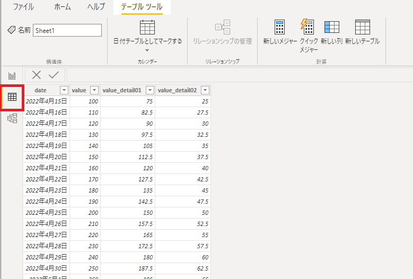The image size is (413, 279).
Task: Create a 新しいテーブル
Action: pyautogui.click(x=363, y=32)
